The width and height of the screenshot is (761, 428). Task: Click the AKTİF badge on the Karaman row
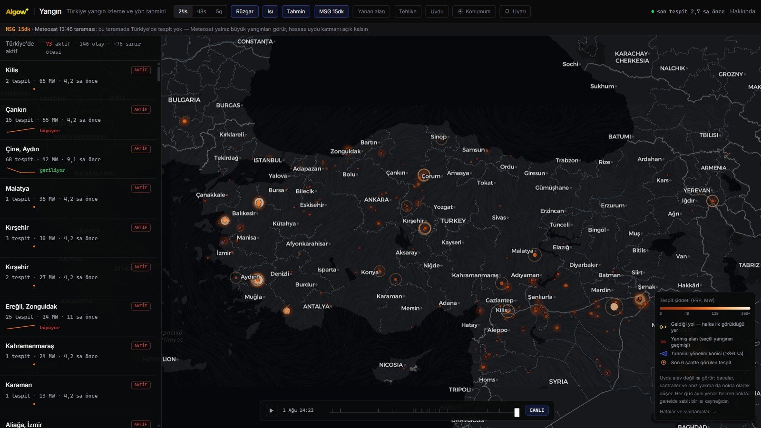point(141,385)
